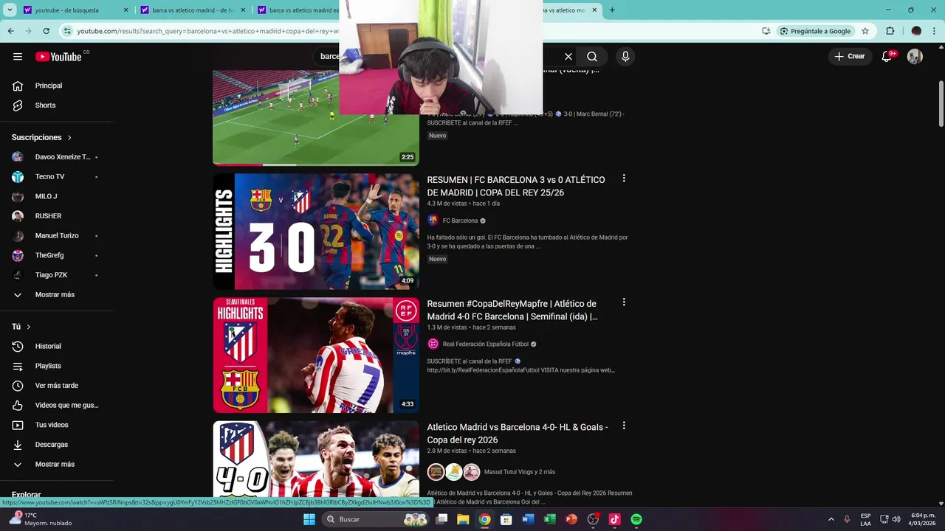Screen dimensions: 945x531
Task: Open Spotify from the taskbar
Action: tap(636, 519)
